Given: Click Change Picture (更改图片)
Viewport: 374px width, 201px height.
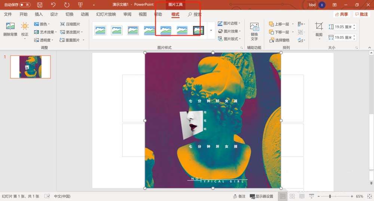Looking at the screenshot, I should tap(71, 32).
